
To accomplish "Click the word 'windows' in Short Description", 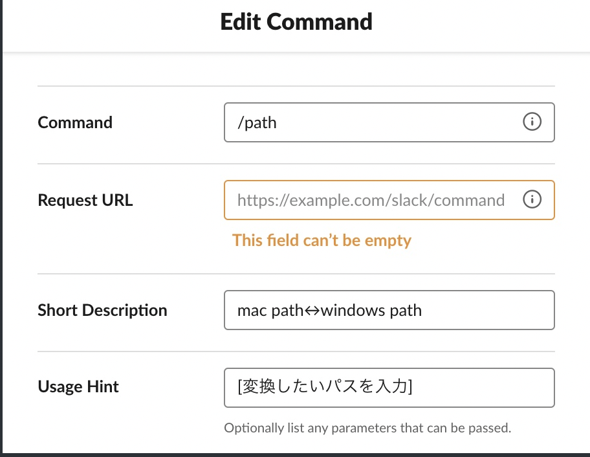I will pyautogui.click(x=353, y=311).
